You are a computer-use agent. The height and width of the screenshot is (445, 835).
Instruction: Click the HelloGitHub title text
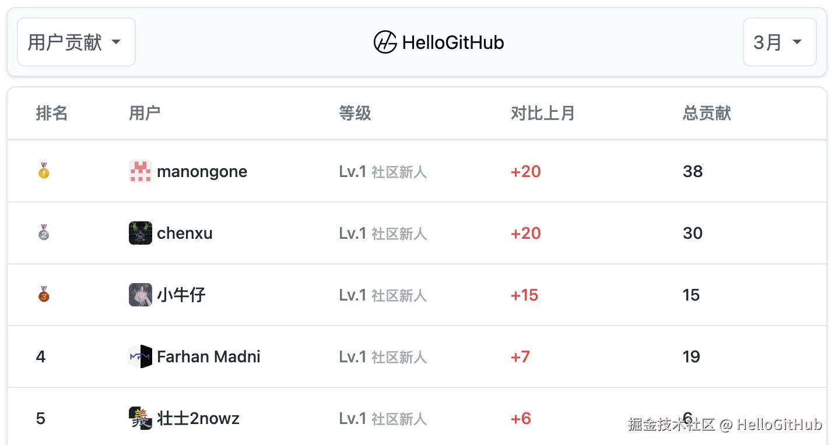point(453,43)
